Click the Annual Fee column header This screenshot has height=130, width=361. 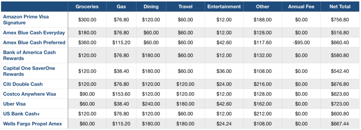(301, 7)
